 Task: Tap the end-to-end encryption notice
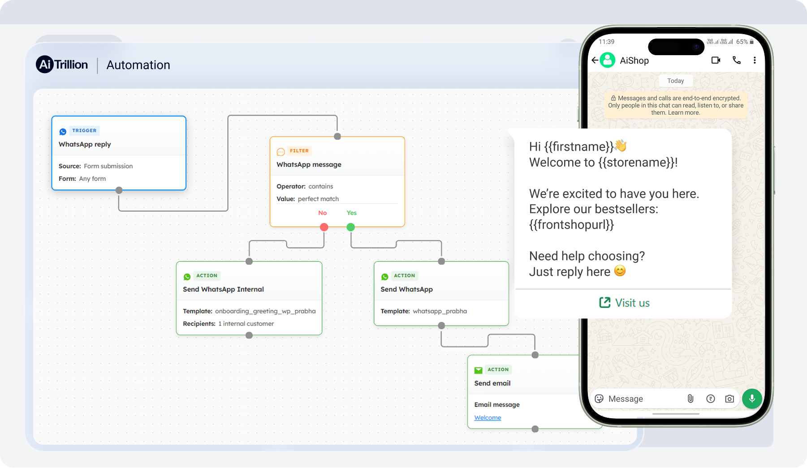pos(676,105)
